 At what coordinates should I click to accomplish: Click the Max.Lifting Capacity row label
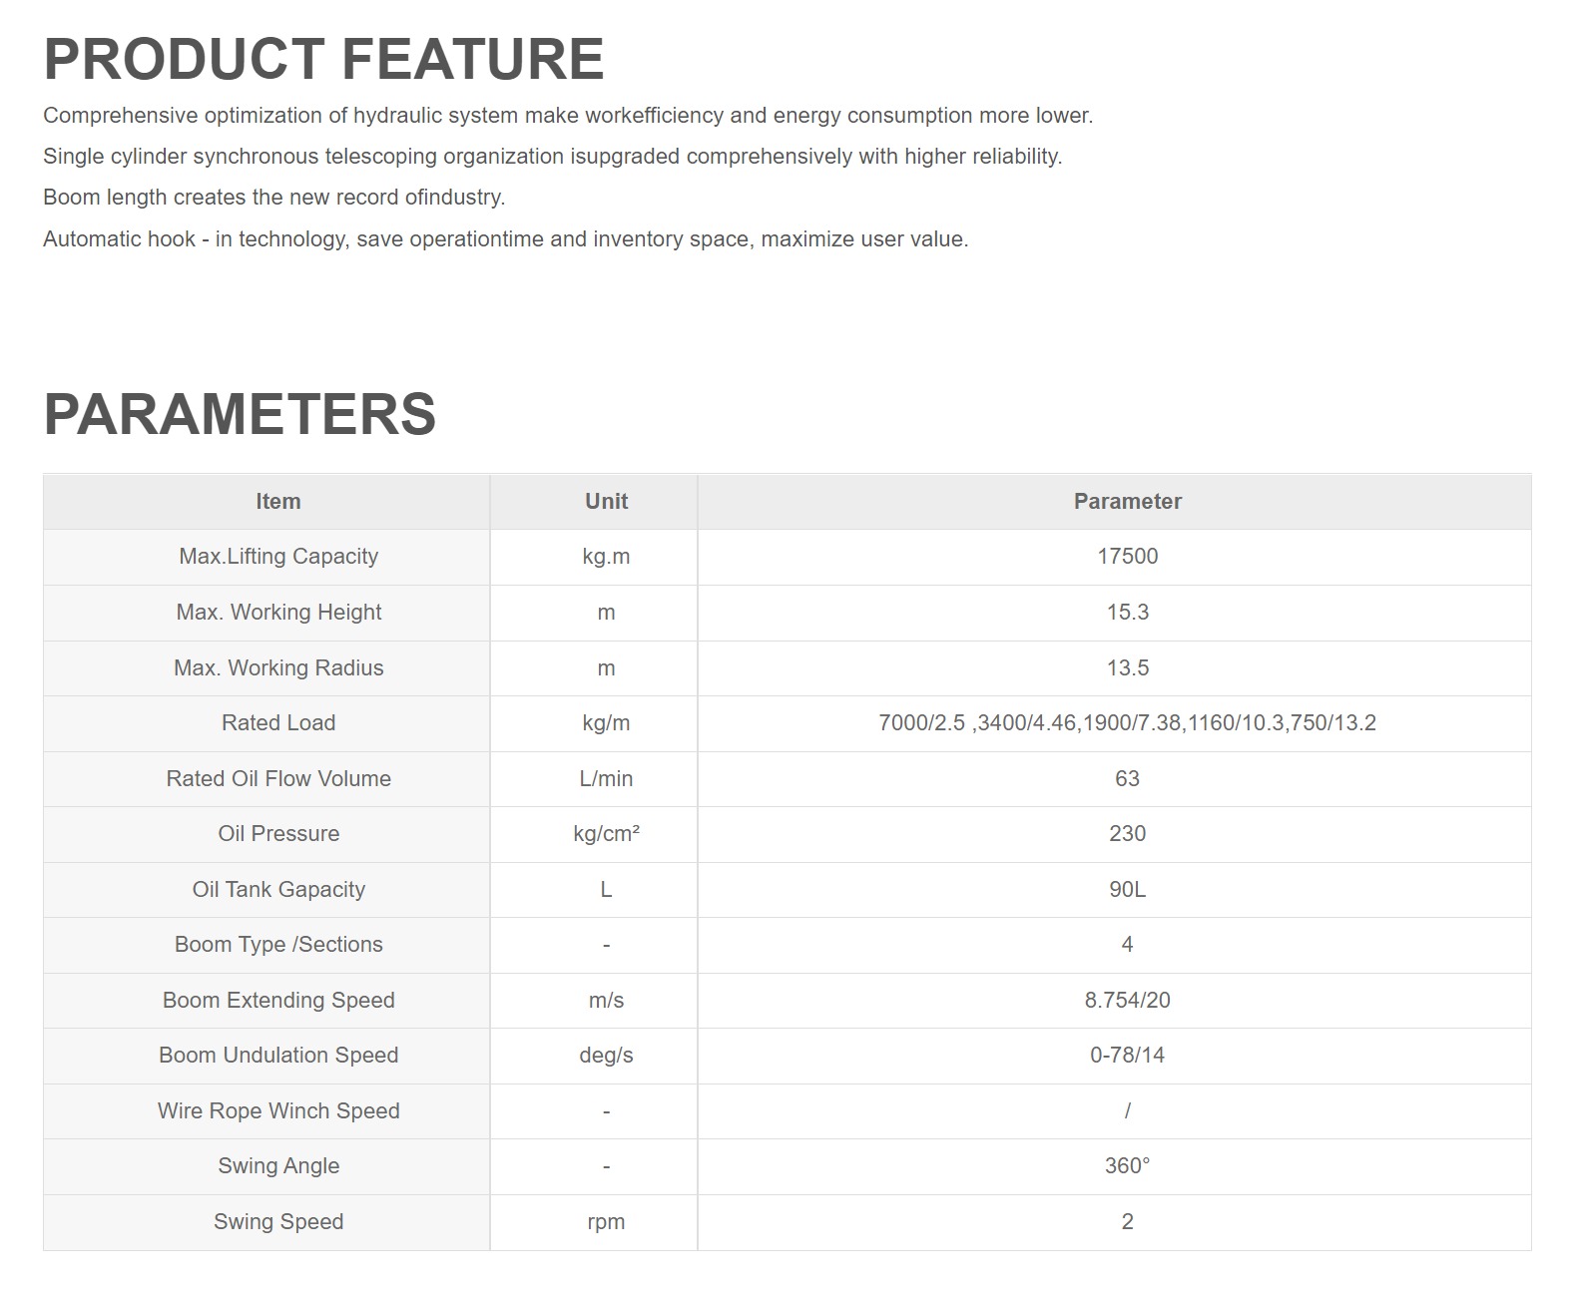(x=278, y=557)
